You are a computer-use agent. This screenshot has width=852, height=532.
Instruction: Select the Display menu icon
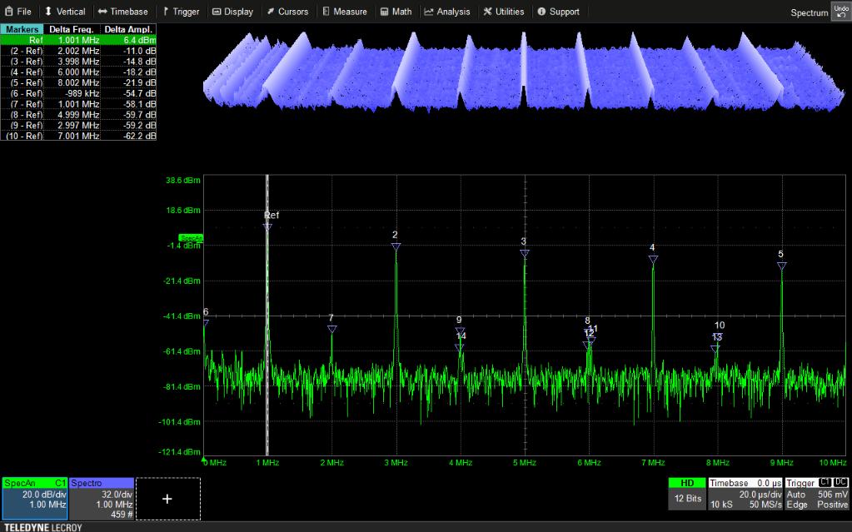[x=219, y=11]
